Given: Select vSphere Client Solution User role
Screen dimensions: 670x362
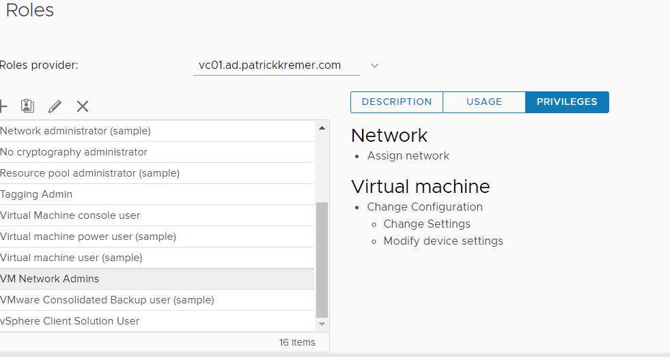Looking at the screenshot, I should point(70,321).
